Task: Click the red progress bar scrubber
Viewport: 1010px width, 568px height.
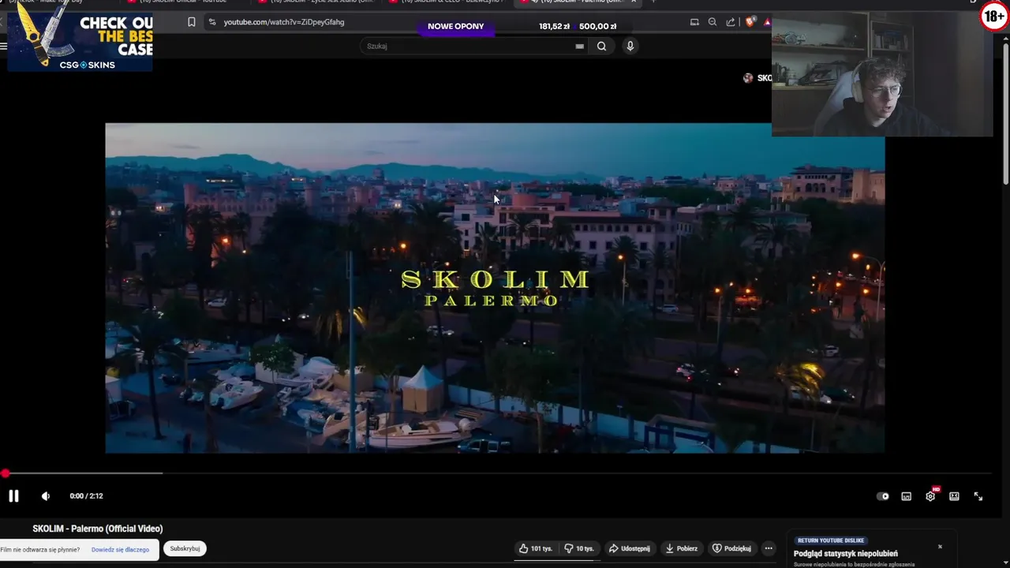Action: coord(5,473)
